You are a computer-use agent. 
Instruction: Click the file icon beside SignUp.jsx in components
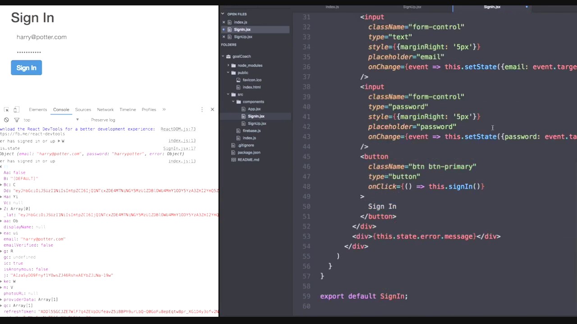243,123
